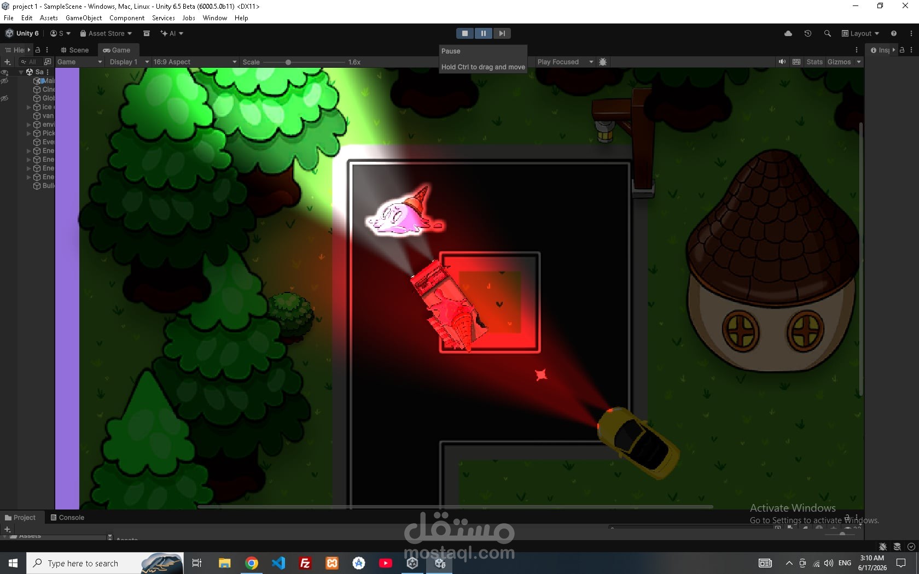Viewport: 919px width, 574px height.
Task: Open the Unity 6 logo menu
Action: (22, 33)
